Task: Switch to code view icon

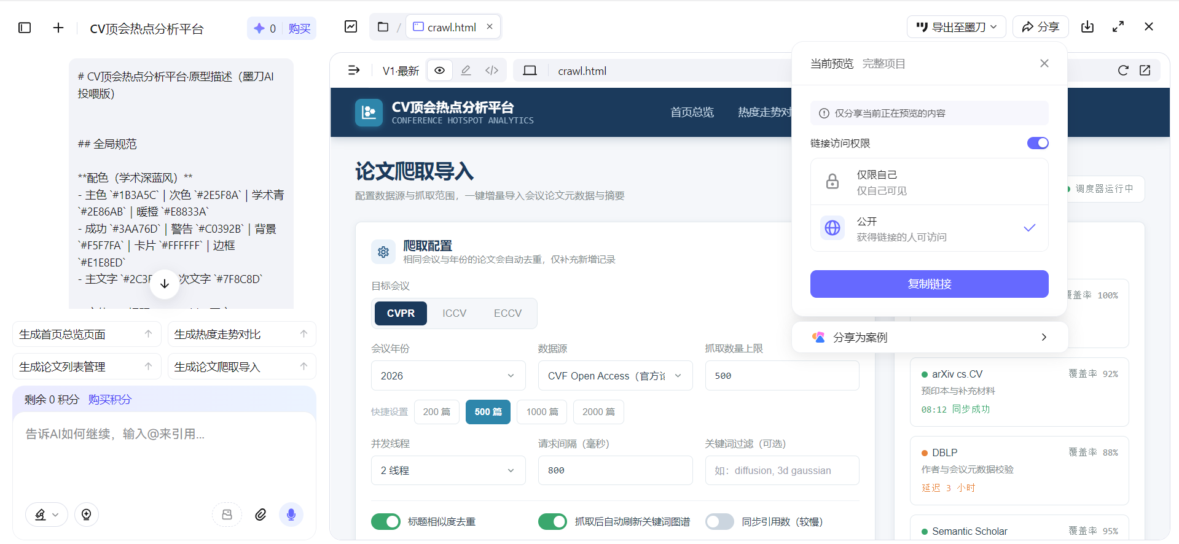Action: click(492, 71)
